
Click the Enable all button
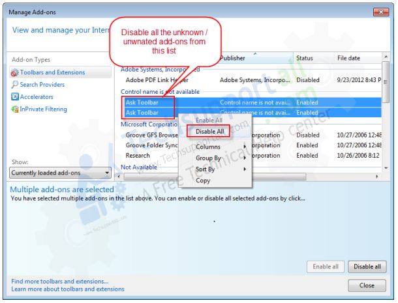point(326,267)
